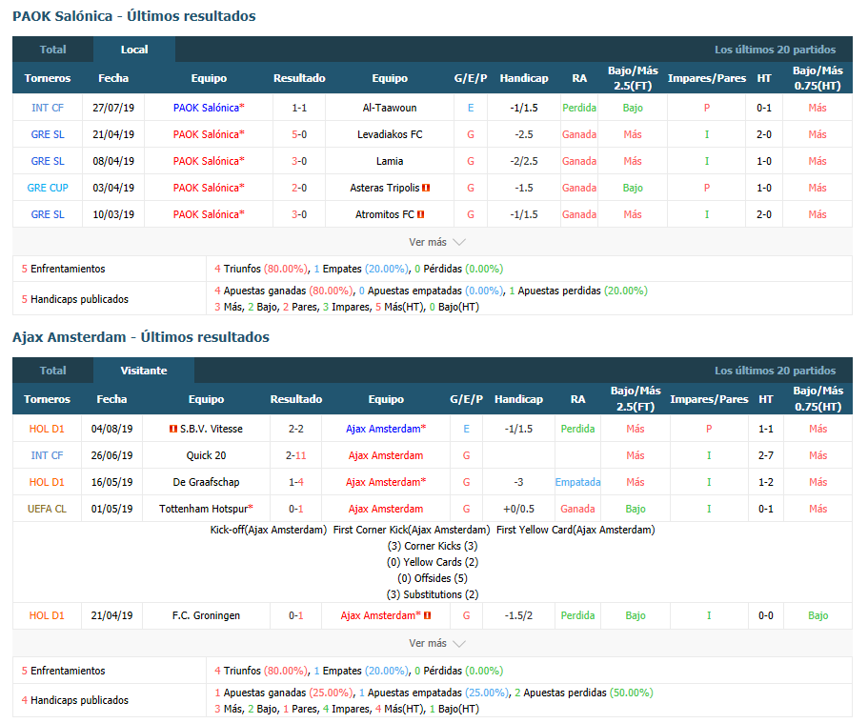
Task: Select the Visitante tab
Action: (x=143, y=371)
